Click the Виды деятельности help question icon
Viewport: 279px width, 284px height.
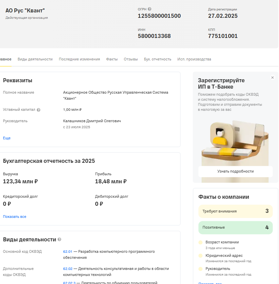click(x=59, y=239)
